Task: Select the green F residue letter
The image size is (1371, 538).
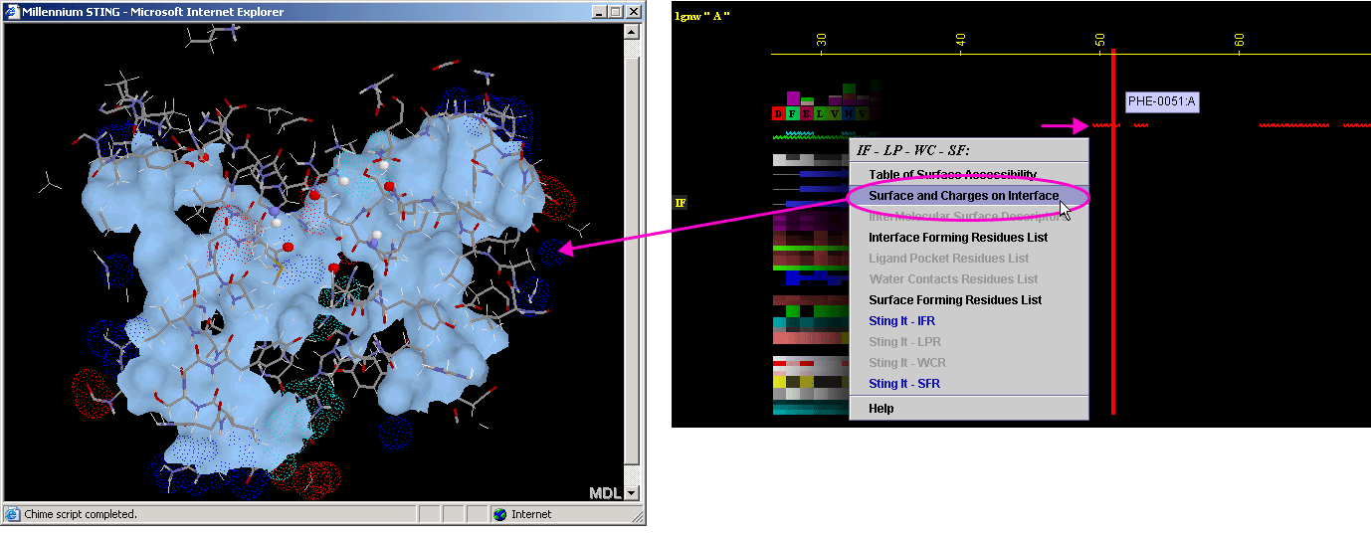Action: click(793, 113)
